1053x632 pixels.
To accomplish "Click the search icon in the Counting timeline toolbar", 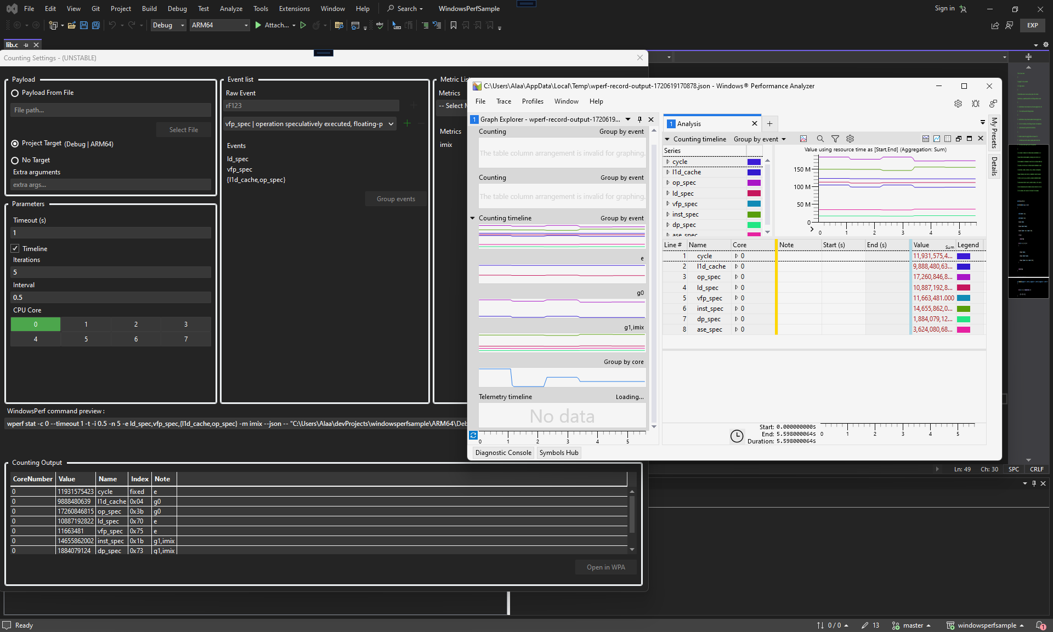I will point(819,139).
